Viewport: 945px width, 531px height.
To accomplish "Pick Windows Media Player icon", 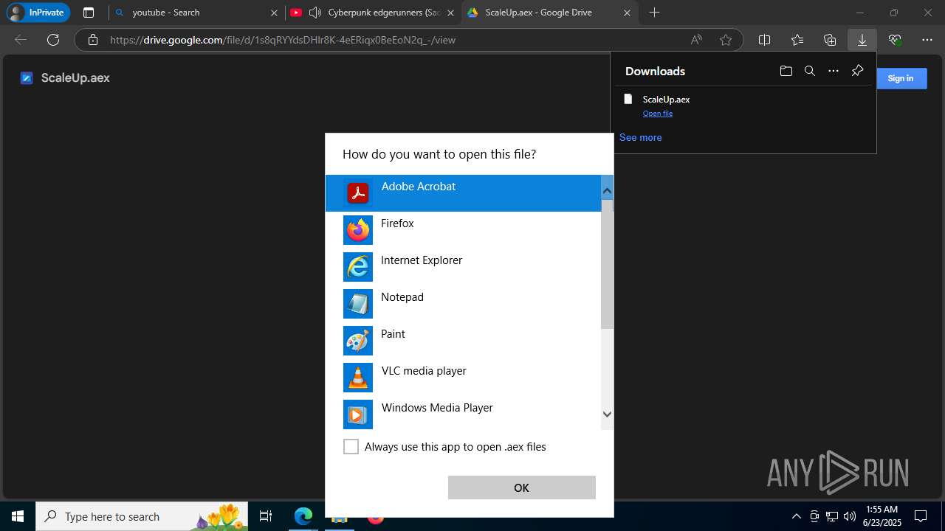I will (358, 414).
